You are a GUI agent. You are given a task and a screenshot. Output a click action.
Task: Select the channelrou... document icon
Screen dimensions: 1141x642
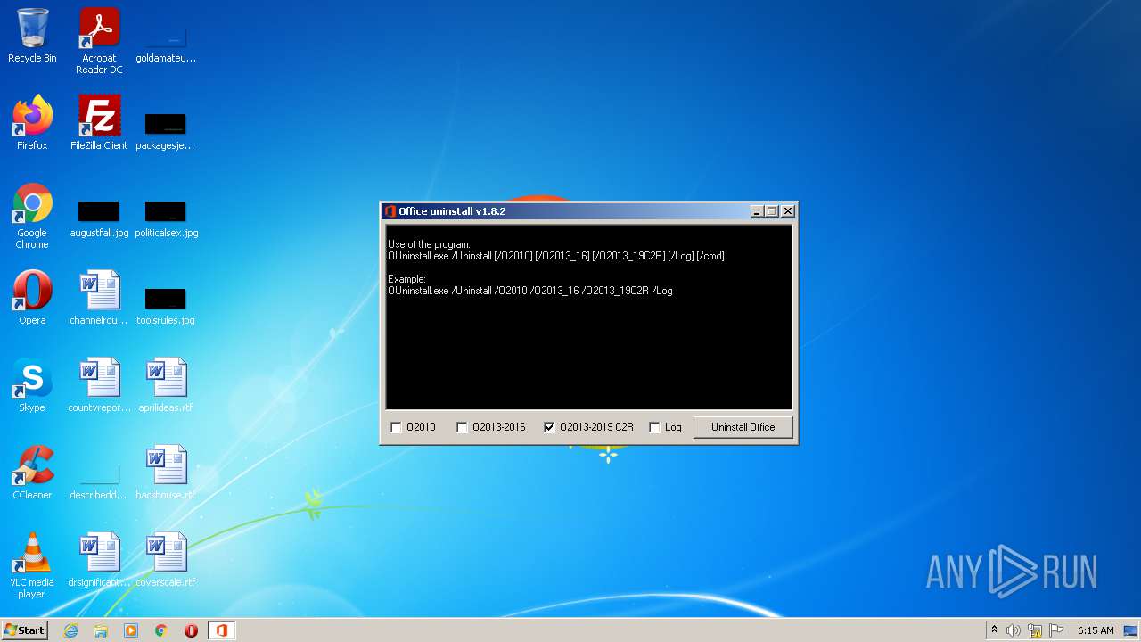tap(99, 298)
